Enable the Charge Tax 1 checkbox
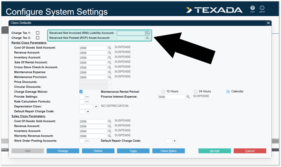 click(x=38, y=33)
